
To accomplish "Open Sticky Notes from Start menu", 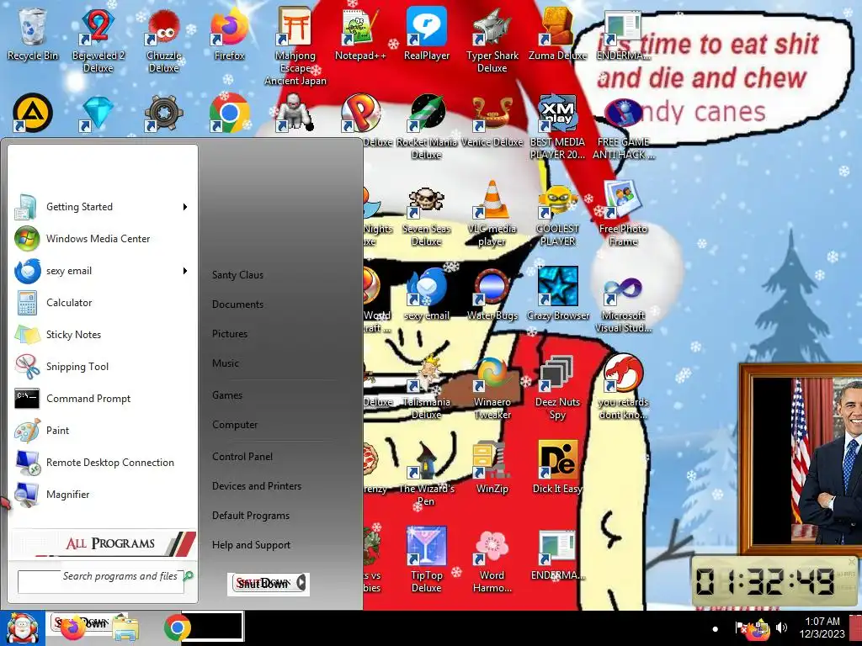I will [x=103, y=335].
